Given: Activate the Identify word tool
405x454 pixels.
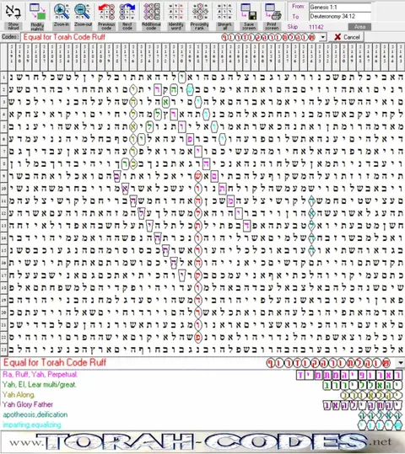Looking at the screenshot, I should click(x=176, y=16).
